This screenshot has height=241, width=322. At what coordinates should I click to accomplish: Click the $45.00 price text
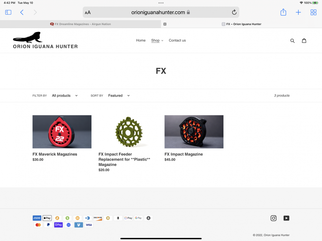(170, 159)
